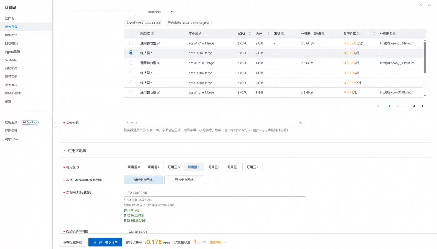Click the [10.0.0.0/8] address range text
This screenshot has width=437, height=249.
click(x=131, y=210)
